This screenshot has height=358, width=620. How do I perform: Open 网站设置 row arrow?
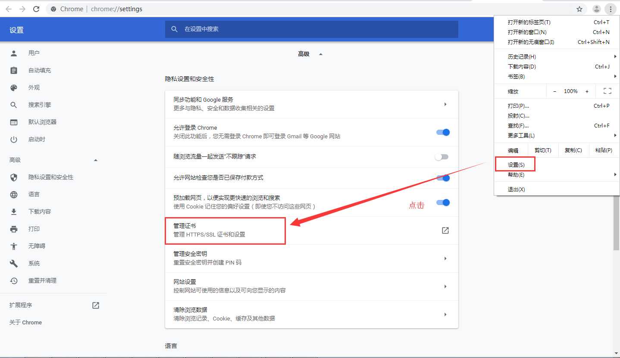coord(445,286)
